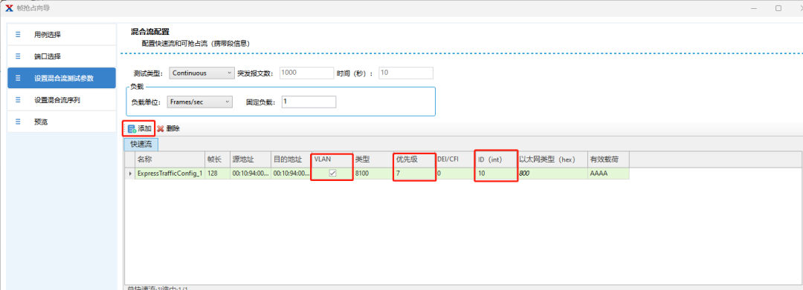Click the 时间(秒) field showing 10

(x=406, y=73)
